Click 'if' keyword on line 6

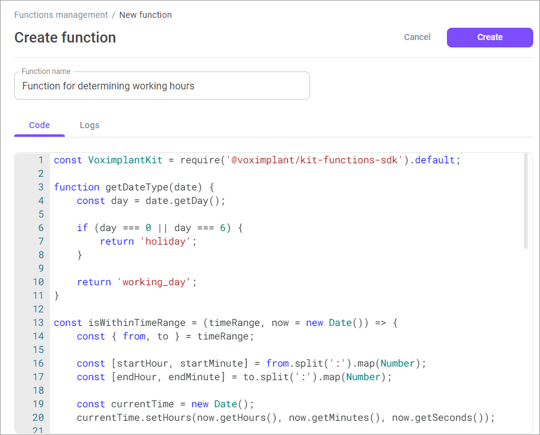tap(83, 228)
